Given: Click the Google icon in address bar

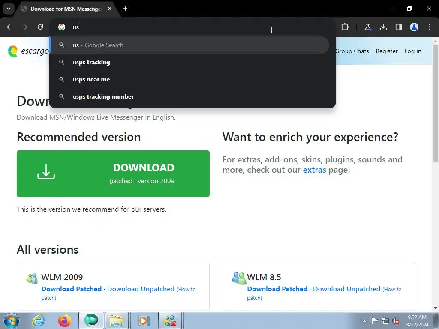Looking at the screenshot, I should 62,27.
